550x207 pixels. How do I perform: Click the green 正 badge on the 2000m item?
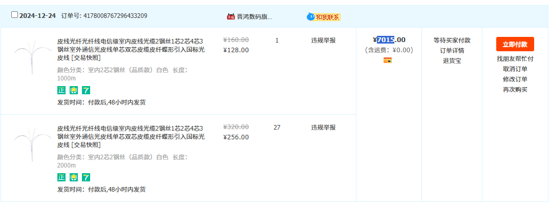click(61, 177)
